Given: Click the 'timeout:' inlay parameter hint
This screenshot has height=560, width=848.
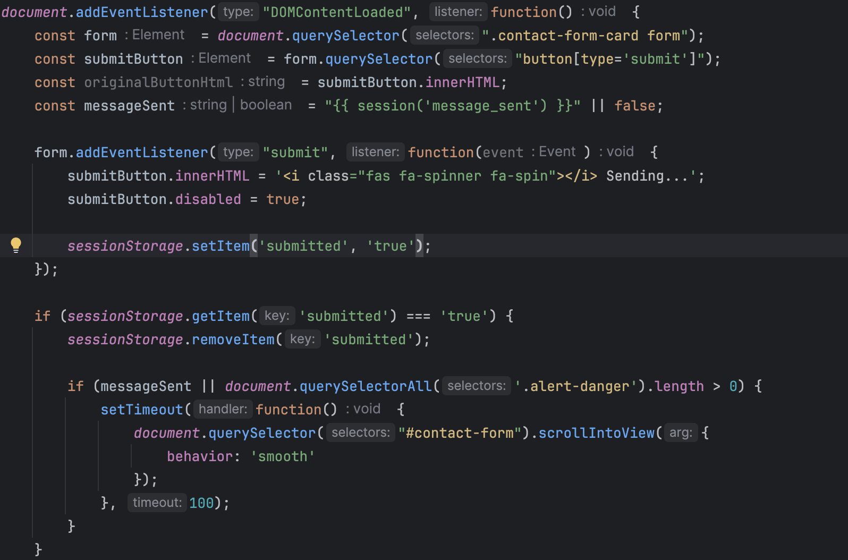Looking at the screenshot, I should 157,503.
